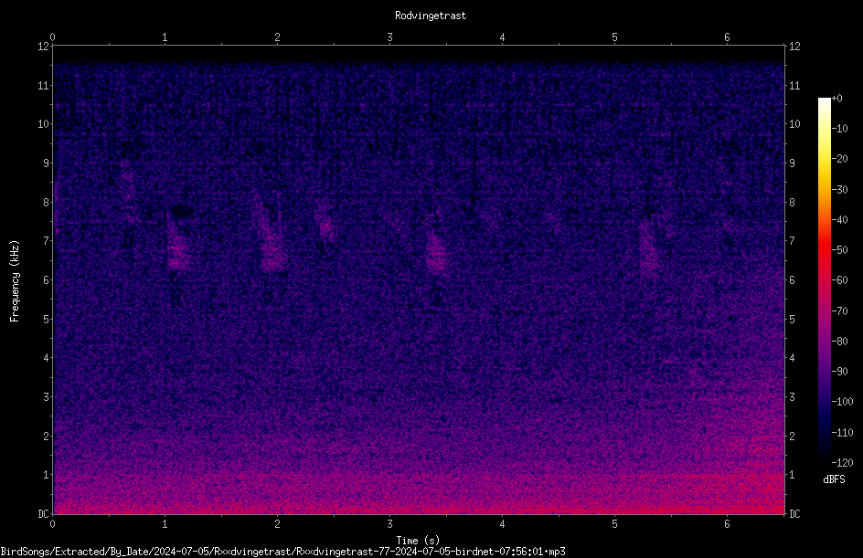Click the 6 kHz tick on the left frequency axis
The height and width of the screenshot is (558, 863).
point(47,280)
